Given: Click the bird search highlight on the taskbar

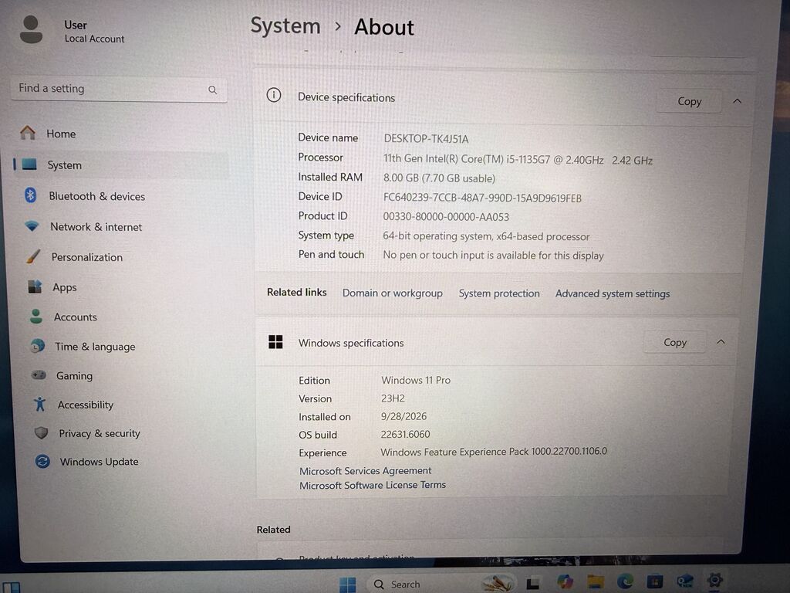Looking at the screenshot, I should (x=497, y=584).
